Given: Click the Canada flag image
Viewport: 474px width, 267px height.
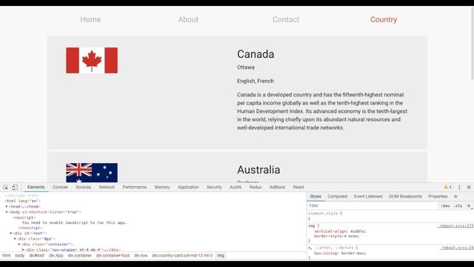Looking at the screenshot, I should pyautogui.click(x=92, y=60).
